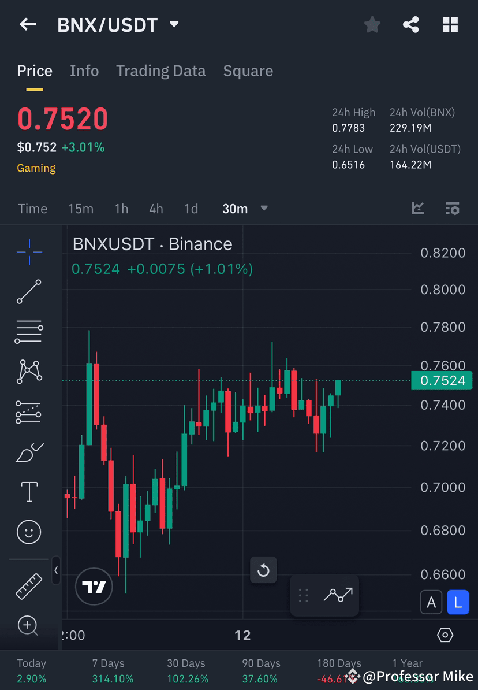Screen dimensions: 478x690
Task: Star BNX/USDT as a favorite
Action: (x=372, y=24)
